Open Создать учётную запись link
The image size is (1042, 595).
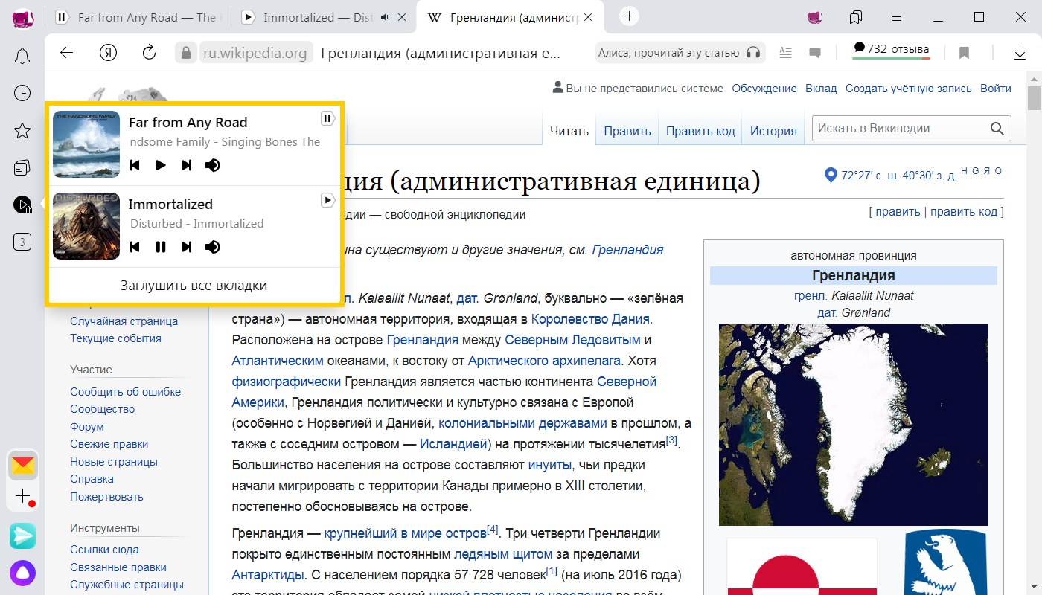[x=909, y=88]
